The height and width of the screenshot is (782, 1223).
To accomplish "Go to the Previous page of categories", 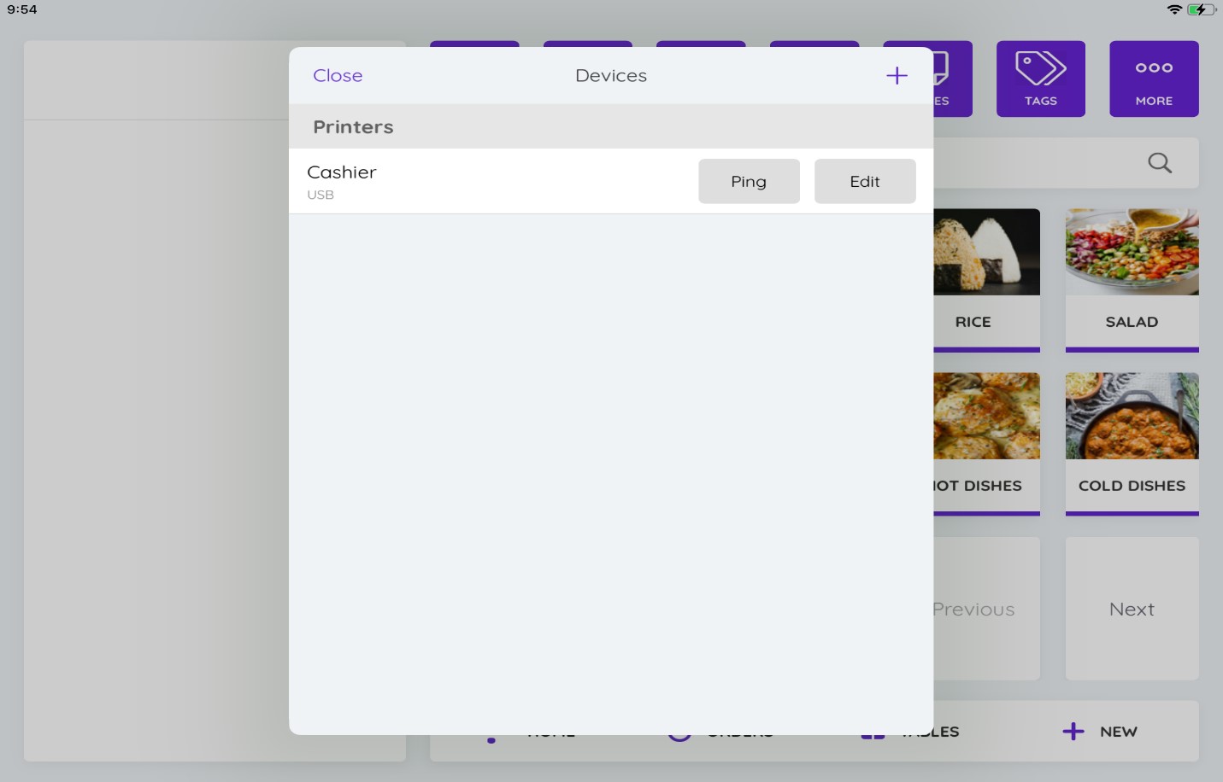I will click(x=985, y=609).
